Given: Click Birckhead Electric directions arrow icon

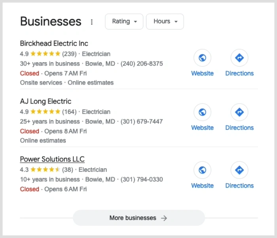Looking at the screenshot, I should tap(239, 58).
